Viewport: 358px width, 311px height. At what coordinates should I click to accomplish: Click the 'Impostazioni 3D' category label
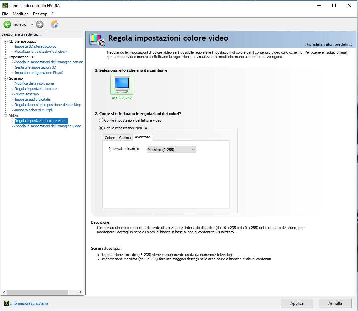tap(22, 57)
